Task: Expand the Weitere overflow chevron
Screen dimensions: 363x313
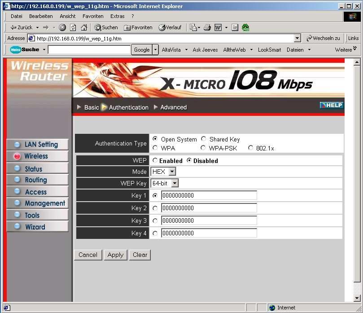Action: pyautogui.click(x=354, y=48)
